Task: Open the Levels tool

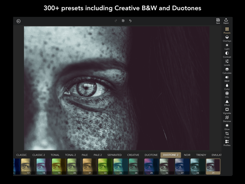Action: pos(227,63)
